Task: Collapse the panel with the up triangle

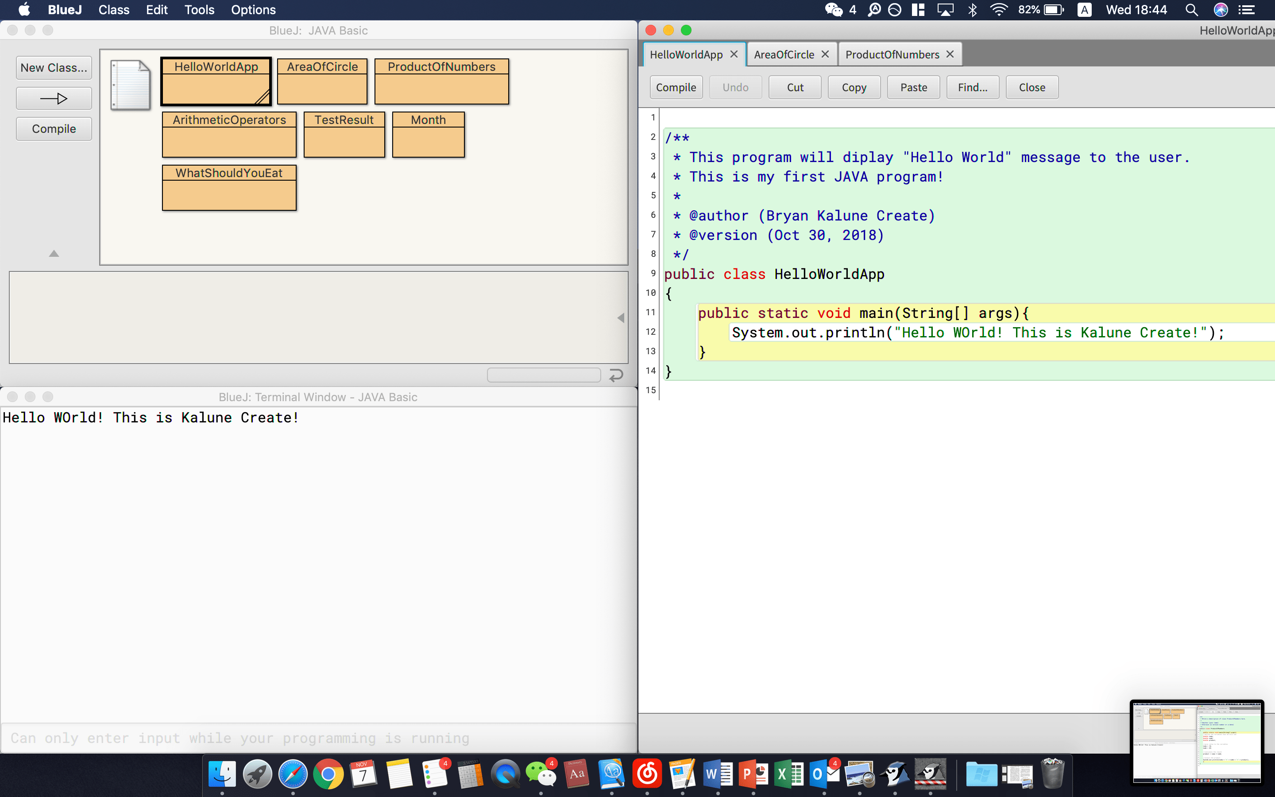Action: [x=54, y=254]
